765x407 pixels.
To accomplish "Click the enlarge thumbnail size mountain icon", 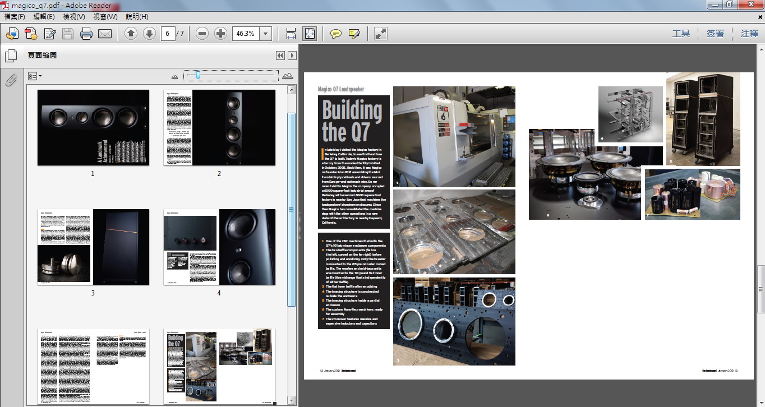I will click(x=288, y=76).
